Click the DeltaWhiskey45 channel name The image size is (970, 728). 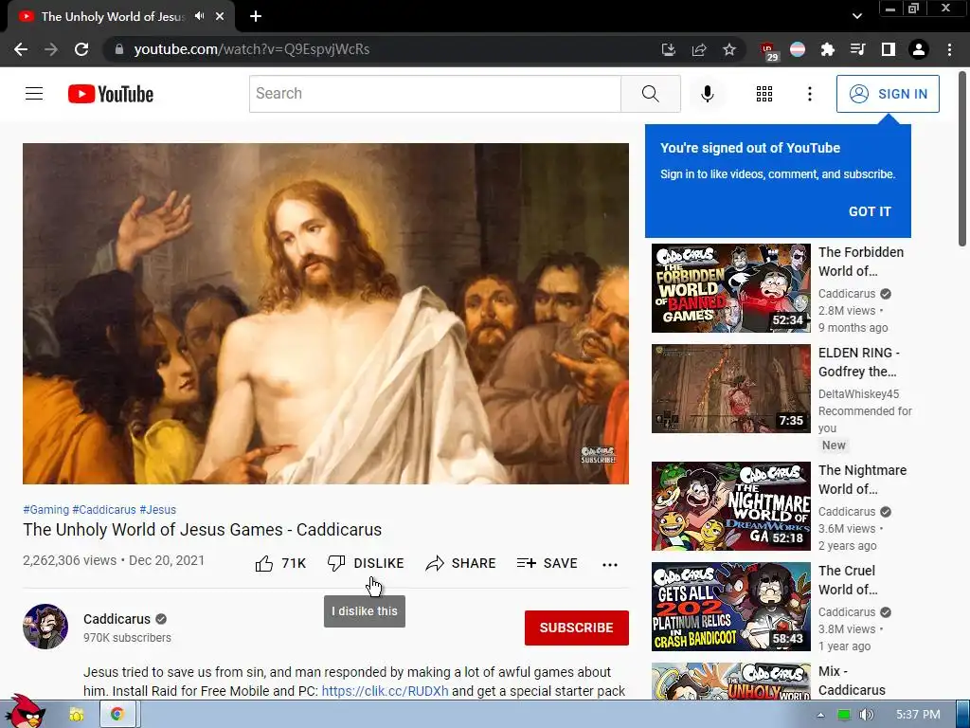858,393
